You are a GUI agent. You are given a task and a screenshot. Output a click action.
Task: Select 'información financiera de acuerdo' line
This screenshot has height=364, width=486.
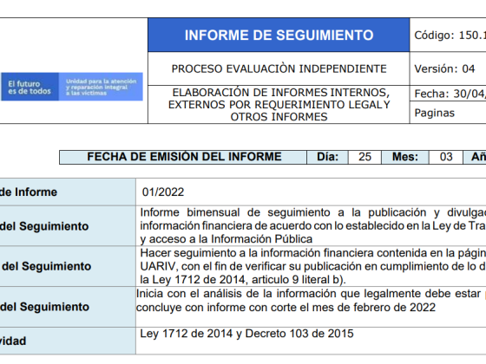pos(313,226)
